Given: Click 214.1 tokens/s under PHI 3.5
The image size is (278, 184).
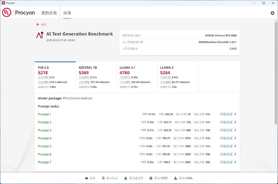Looking at the screenshot, I should 58,82.
